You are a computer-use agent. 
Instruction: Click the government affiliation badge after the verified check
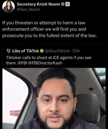[x=68, y=4]
